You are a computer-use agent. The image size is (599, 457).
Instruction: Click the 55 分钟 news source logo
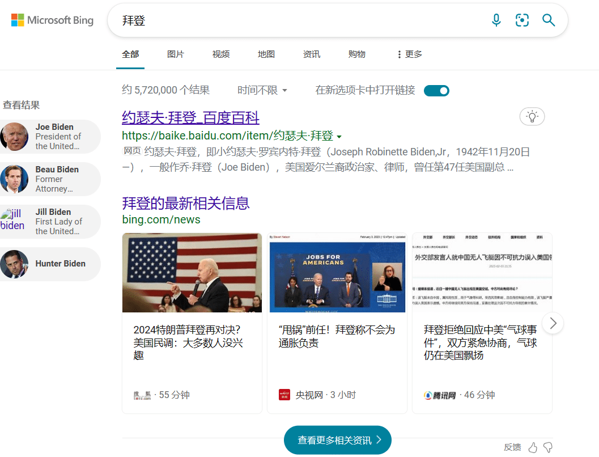pyautogui.click(x=142, y=396)
